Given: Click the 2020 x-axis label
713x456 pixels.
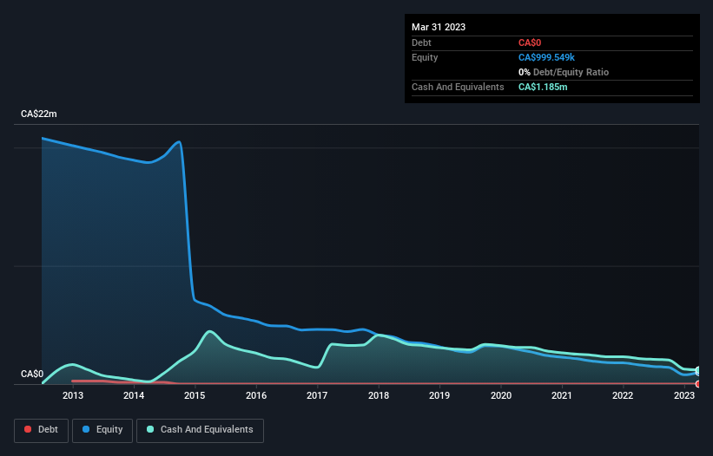Looking at the screenshot, I should coord(500,395).
